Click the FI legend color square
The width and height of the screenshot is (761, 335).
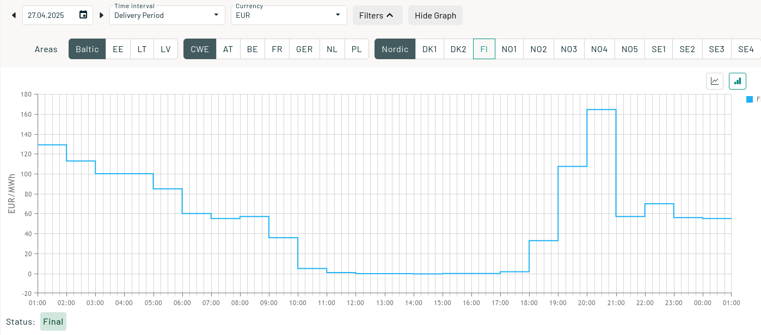[x=750, y=99]
